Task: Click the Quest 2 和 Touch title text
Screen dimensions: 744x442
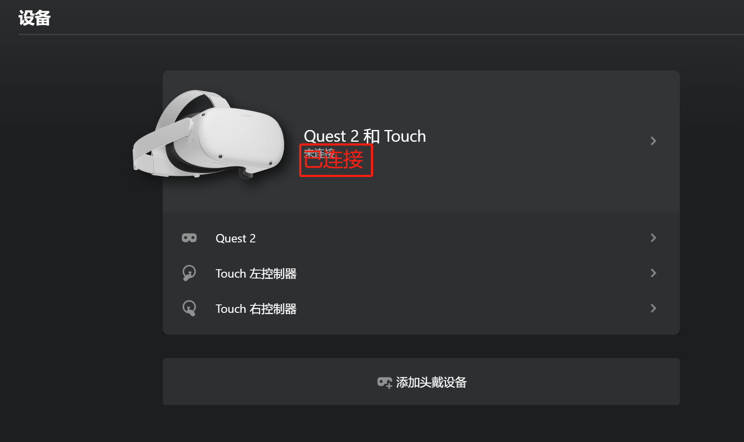Action: (365, 136)
